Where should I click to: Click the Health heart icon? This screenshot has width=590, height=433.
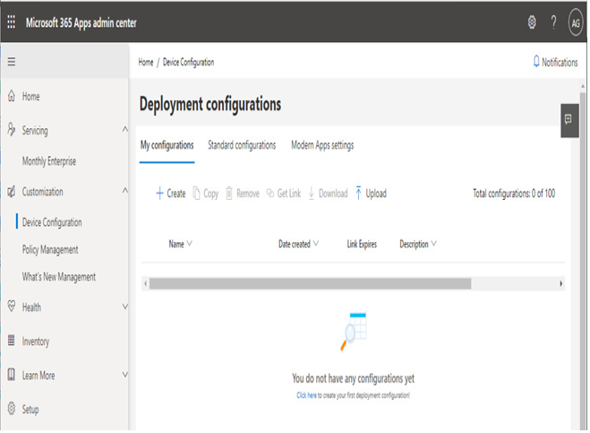tap(12, 306)
